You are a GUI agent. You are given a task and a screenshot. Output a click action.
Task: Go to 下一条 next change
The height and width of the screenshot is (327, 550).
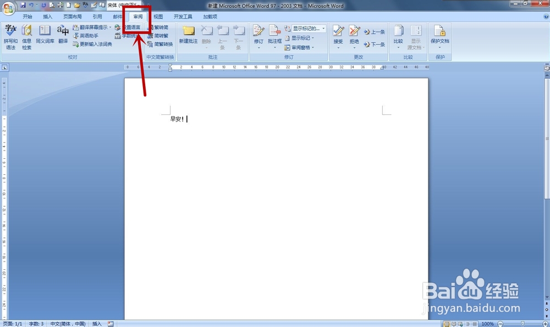[x=375, y=44]
